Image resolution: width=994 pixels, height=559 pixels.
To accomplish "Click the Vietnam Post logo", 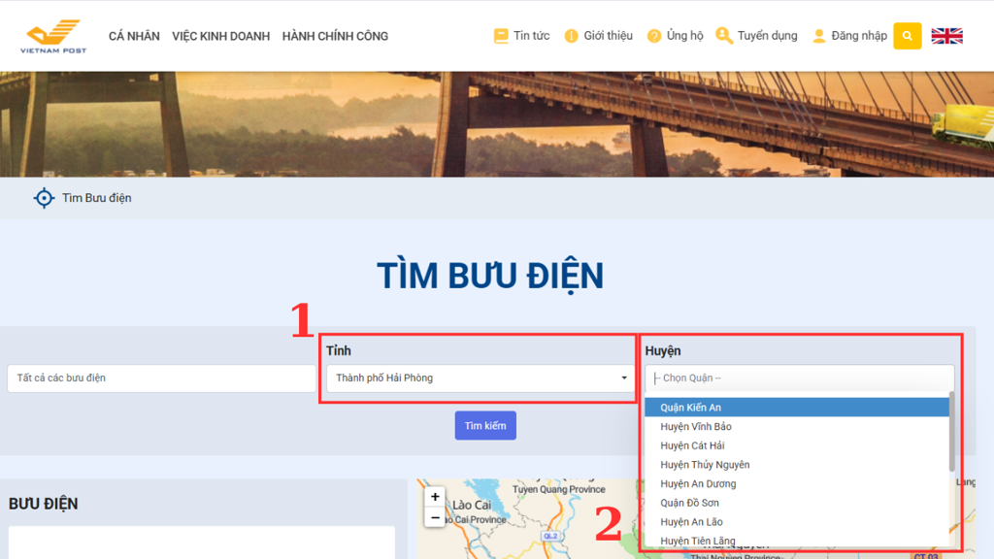I will (53, 36).
